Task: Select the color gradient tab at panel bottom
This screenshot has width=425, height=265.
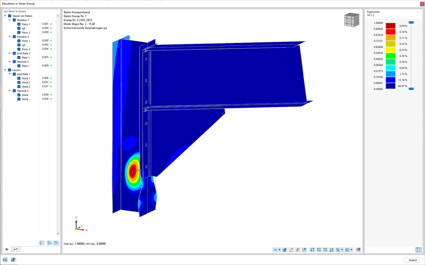Action: point(16,249)
